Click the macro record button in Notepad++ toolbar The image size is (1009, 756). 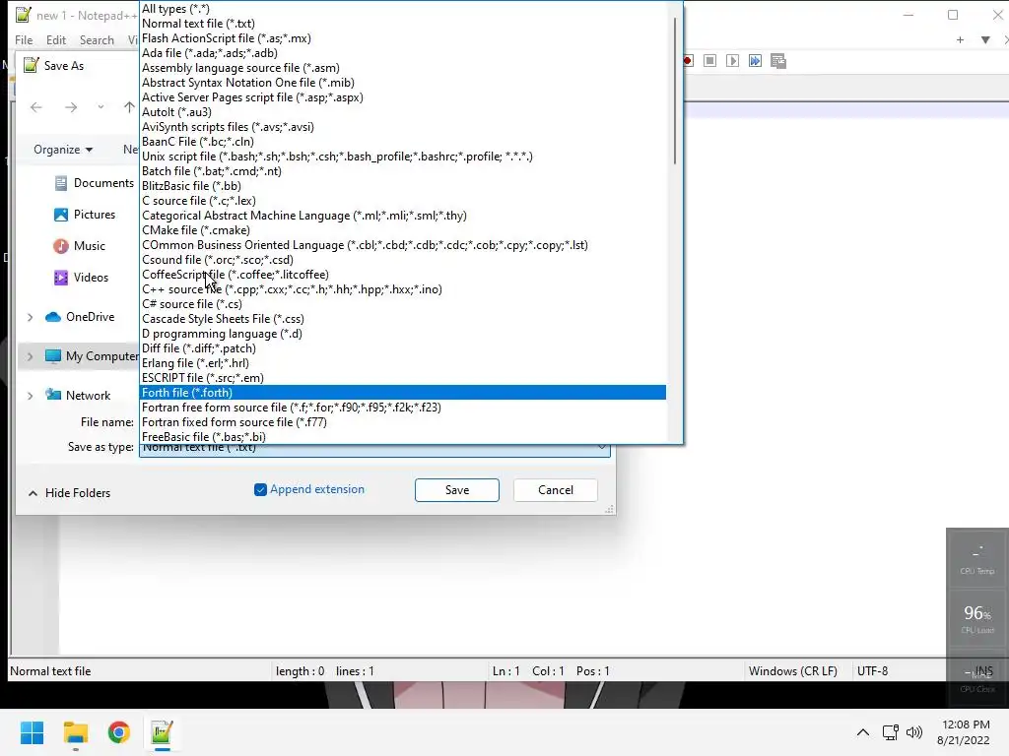[689, 61]
